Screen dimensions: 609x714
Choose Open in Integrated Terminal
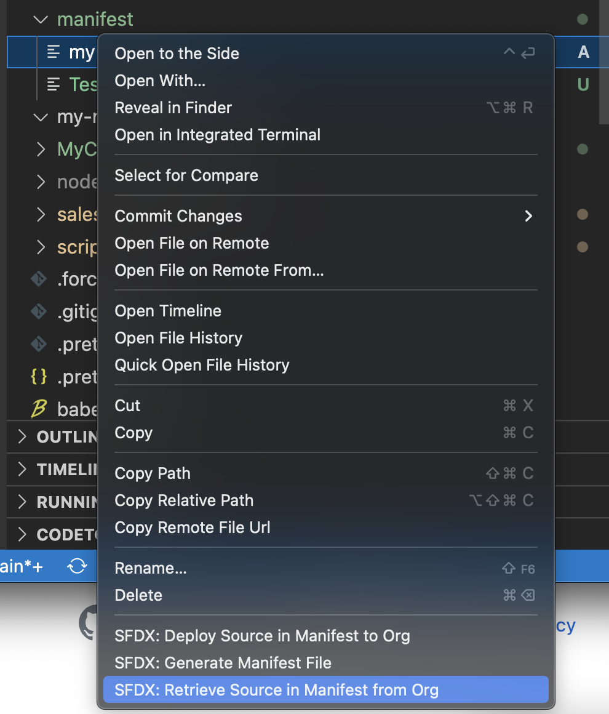pyautogui.click(x=217, y=135)
